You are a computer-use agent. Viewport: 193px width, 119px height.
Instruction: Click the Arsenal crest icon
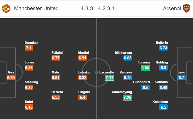(187, 9)
